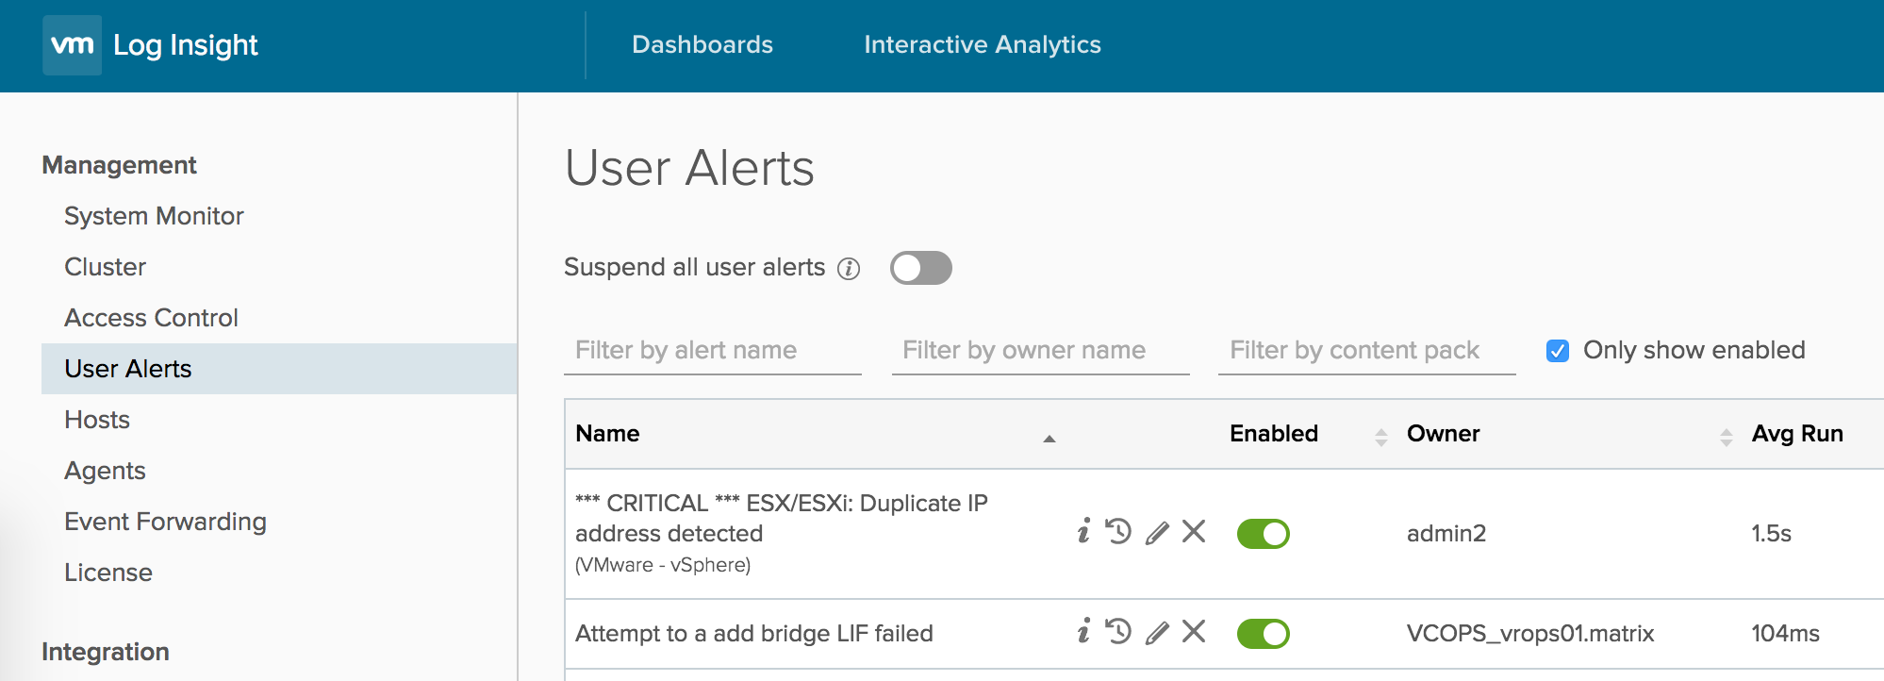Sort the table by Enabled column

(x=1380, y=437)
